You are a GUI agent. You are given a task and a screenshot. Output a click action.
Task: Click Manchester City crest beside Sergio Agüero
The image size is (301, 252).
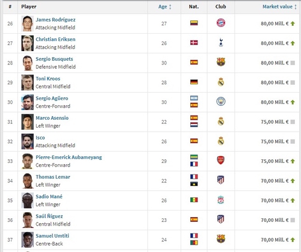[x=221, y=102]
